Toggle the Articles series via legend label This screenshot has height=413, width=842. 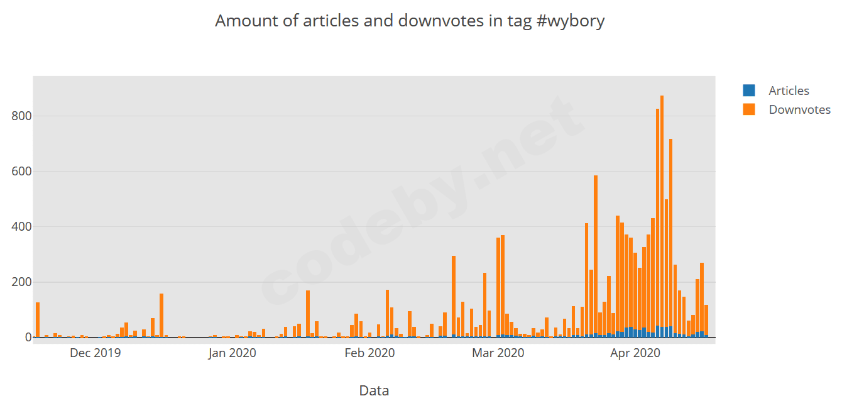[x=789, y=91]
